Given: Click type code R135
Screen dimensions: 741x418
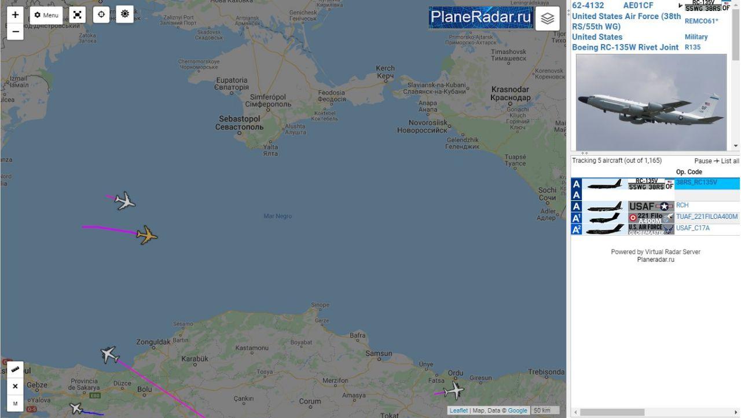Looking at the screenshot, I should click(692, 47).
